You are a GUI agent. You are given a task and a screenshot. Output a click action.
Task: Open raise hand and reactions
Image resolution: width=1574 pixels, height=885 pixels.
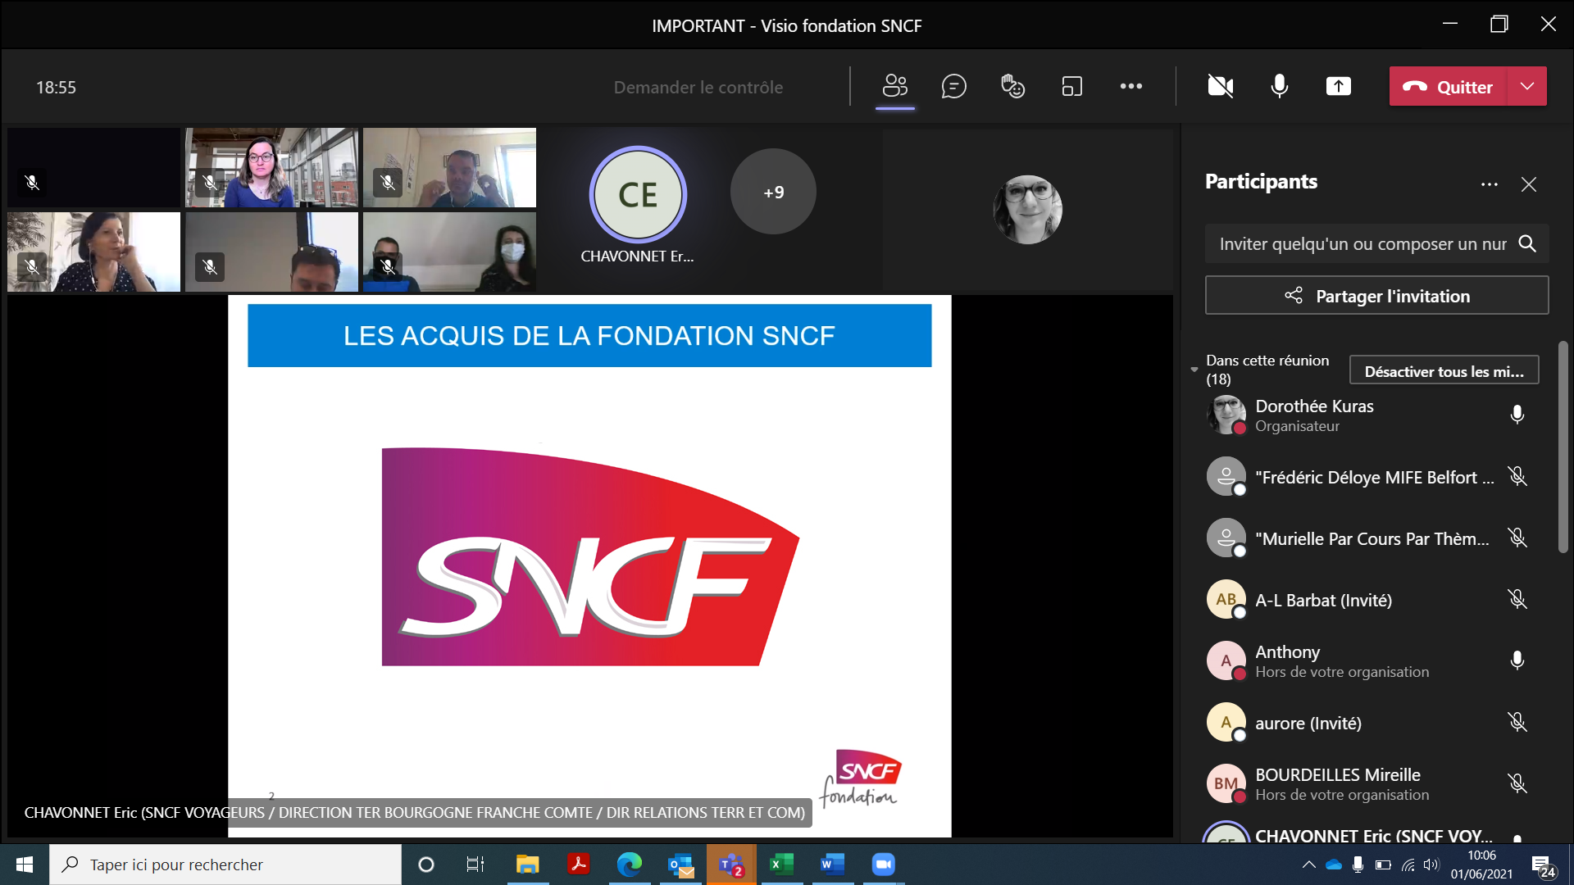coord(1012,86)
